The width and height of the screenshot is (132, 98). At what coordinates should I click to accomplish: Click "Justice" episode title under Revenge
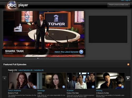[40, 93]
